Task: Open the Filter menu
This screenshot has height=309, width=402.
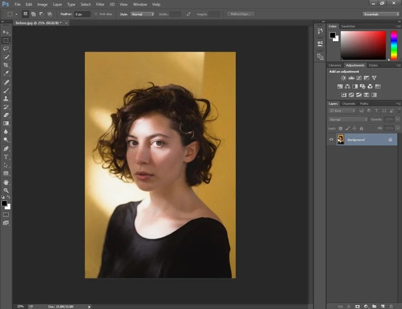Action: point(100,4)
